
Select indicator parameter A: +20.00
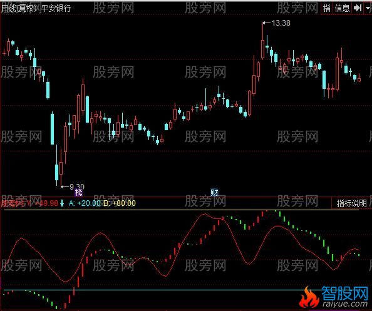tap(85, 203)
